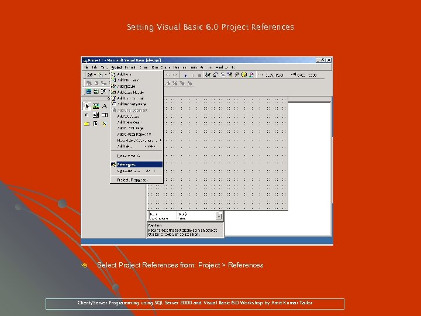The width and height of the screenshot is (421, 316).
Task: Choose Add Crystal Reports 8 entry
Action: coord(136,134)
